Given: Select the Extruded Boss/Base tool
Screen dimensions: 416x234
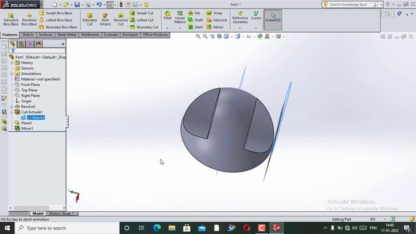Looking at the screenshot, I should [11, 19].
